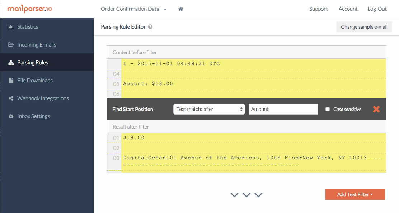Image resolution: width=399 pixels, height=213 pixels.
Task: Open Inbox Settings via the gear icon
Action: tap(11, 116)
